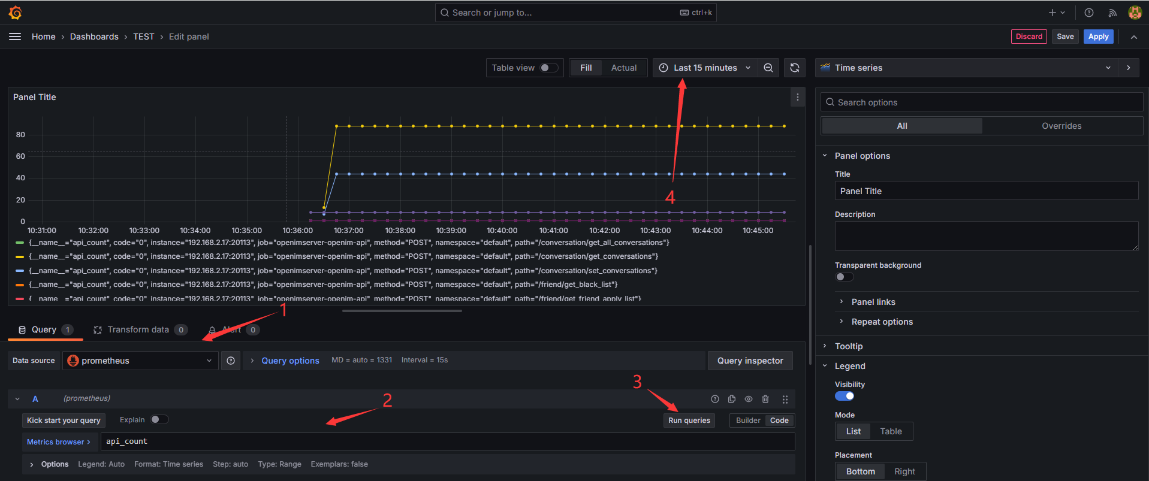Toggle query A visibility eye icon

tap(749, 399)
